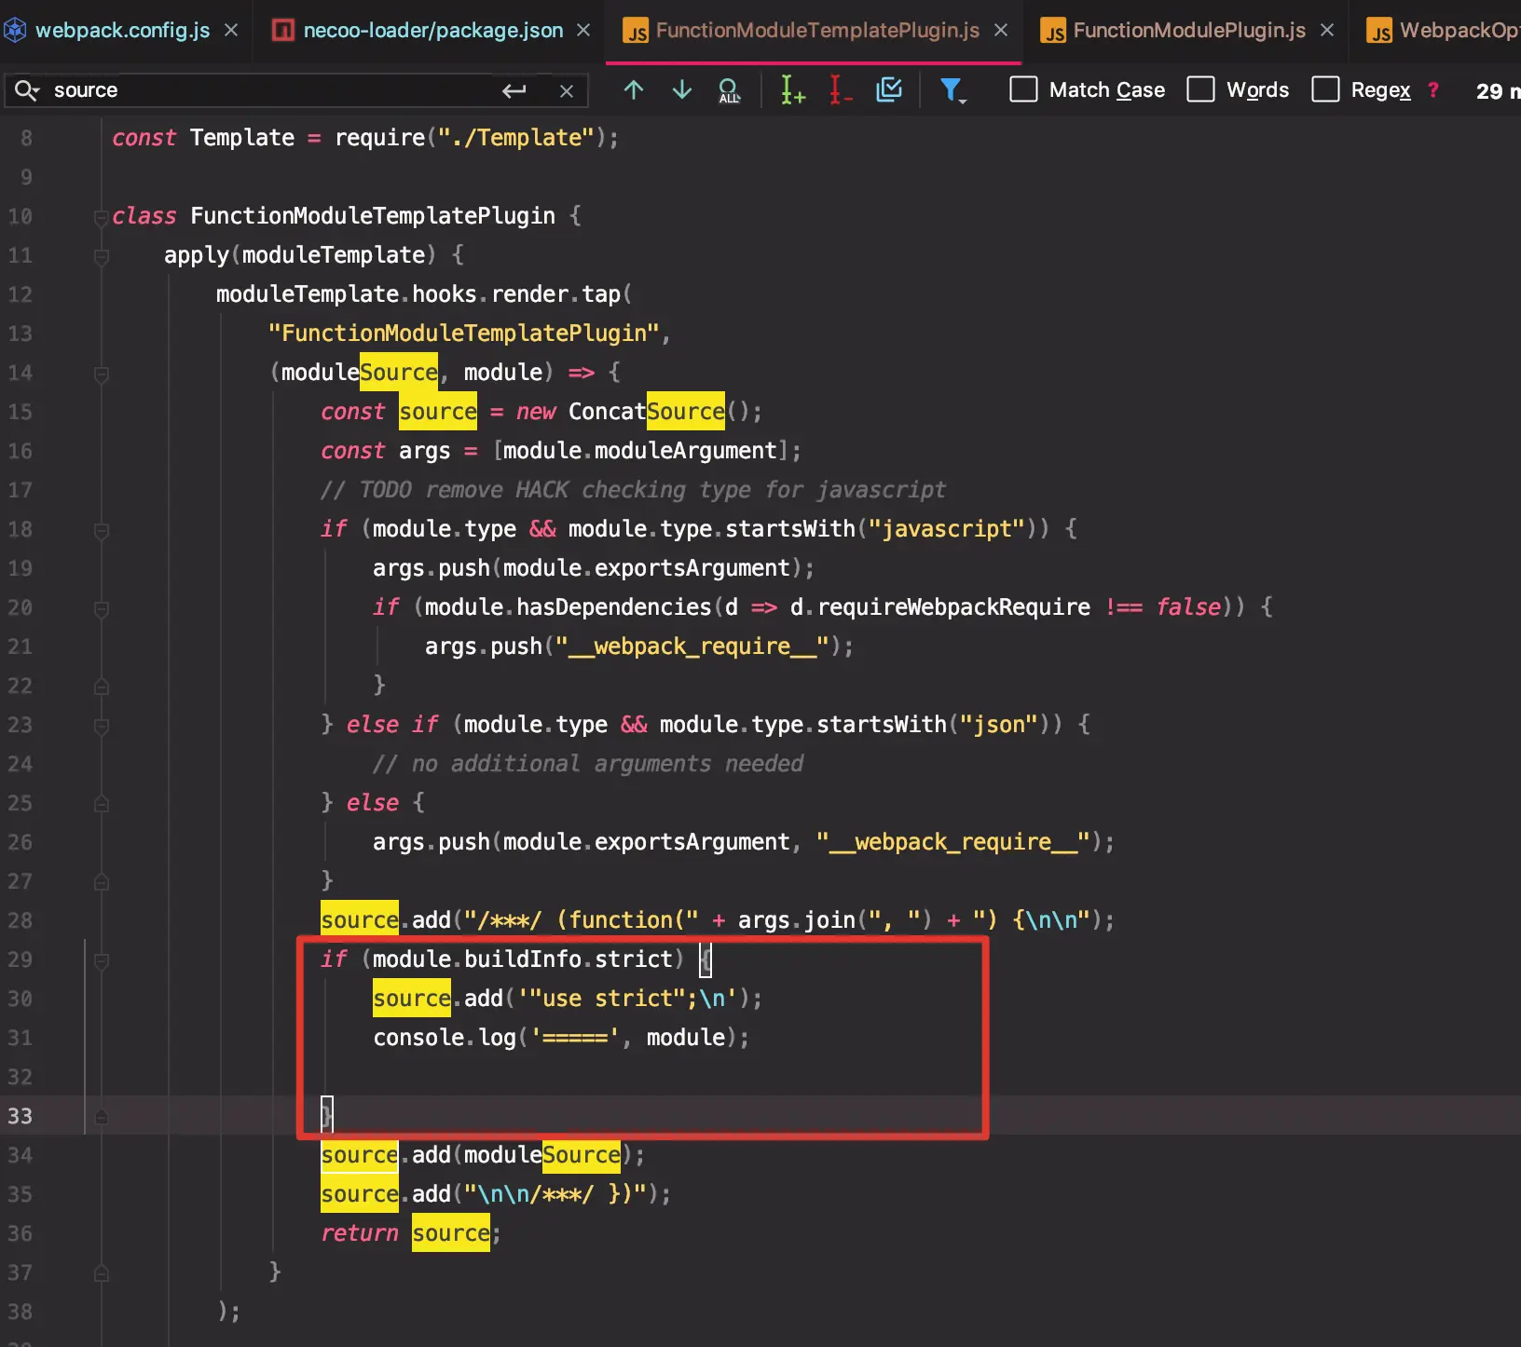Click TODO comment on line 17
Image resolution: width=1521 pixels, height=1347 pixels.
coord(633,489)
